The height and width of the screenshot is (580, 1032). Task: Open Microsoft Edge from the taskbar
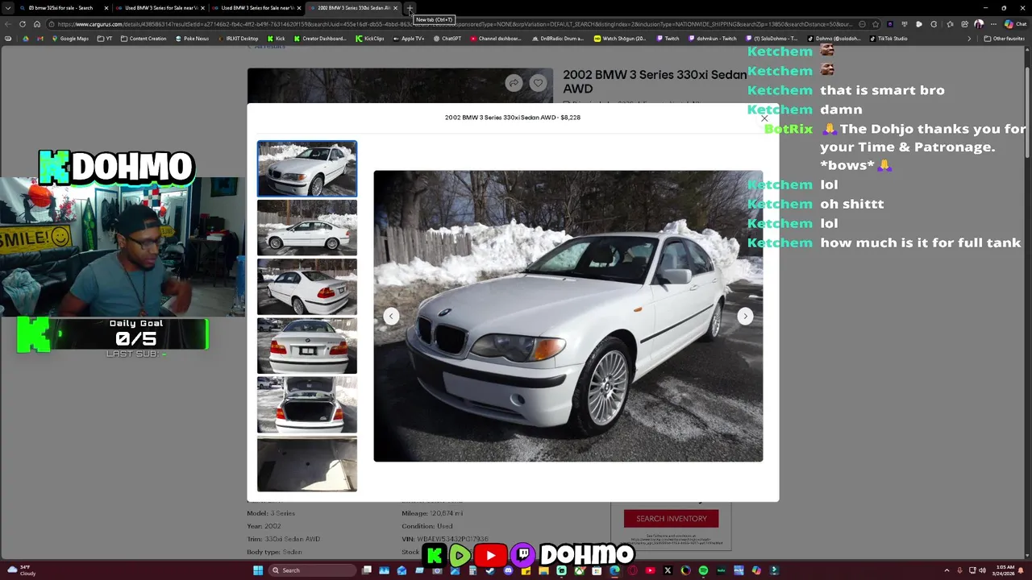[x=614, y=570]
